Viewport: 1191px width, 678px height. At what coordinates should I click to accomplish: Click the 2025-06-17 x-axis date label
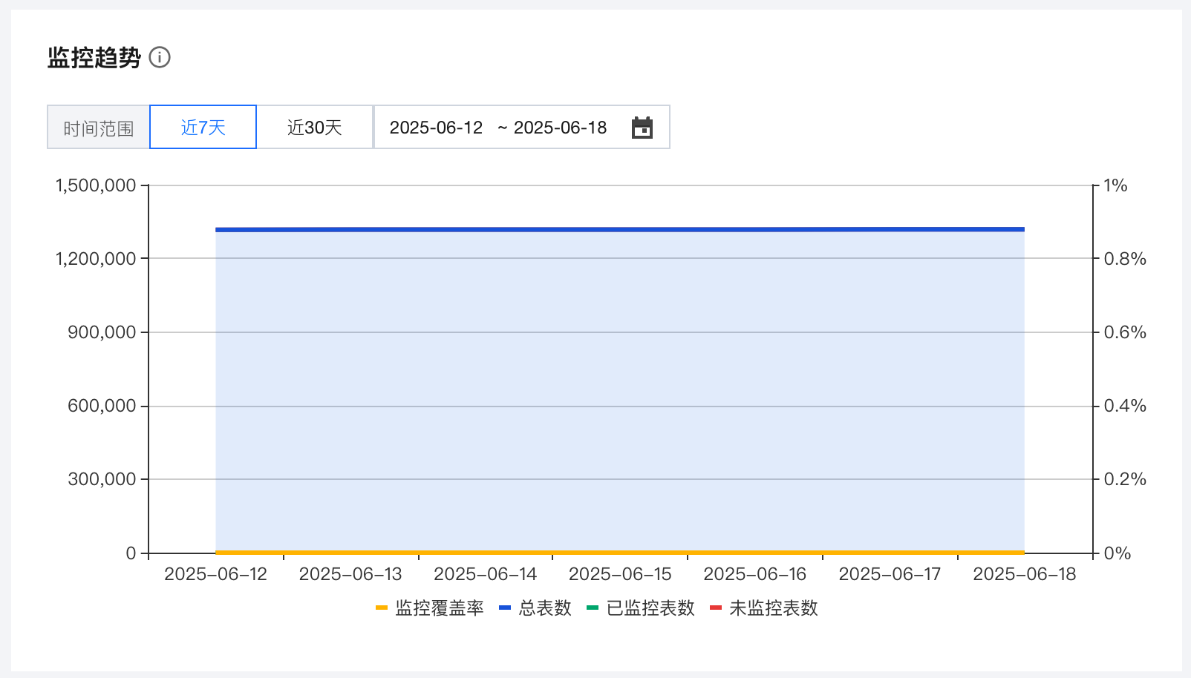coord(890,574)
